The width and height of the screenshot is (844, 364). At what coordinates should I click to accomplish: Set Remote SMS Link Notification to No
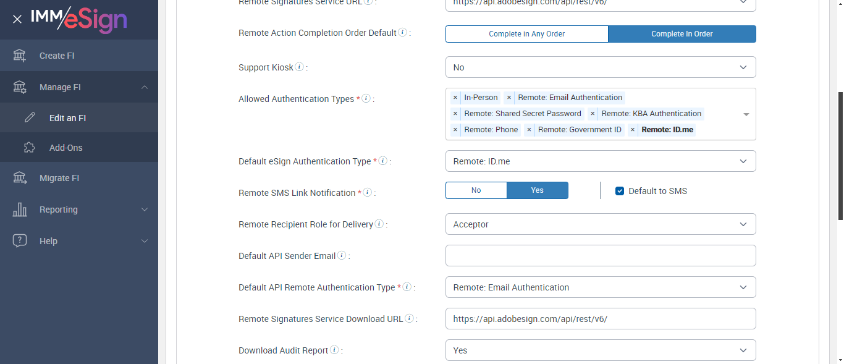476,190
